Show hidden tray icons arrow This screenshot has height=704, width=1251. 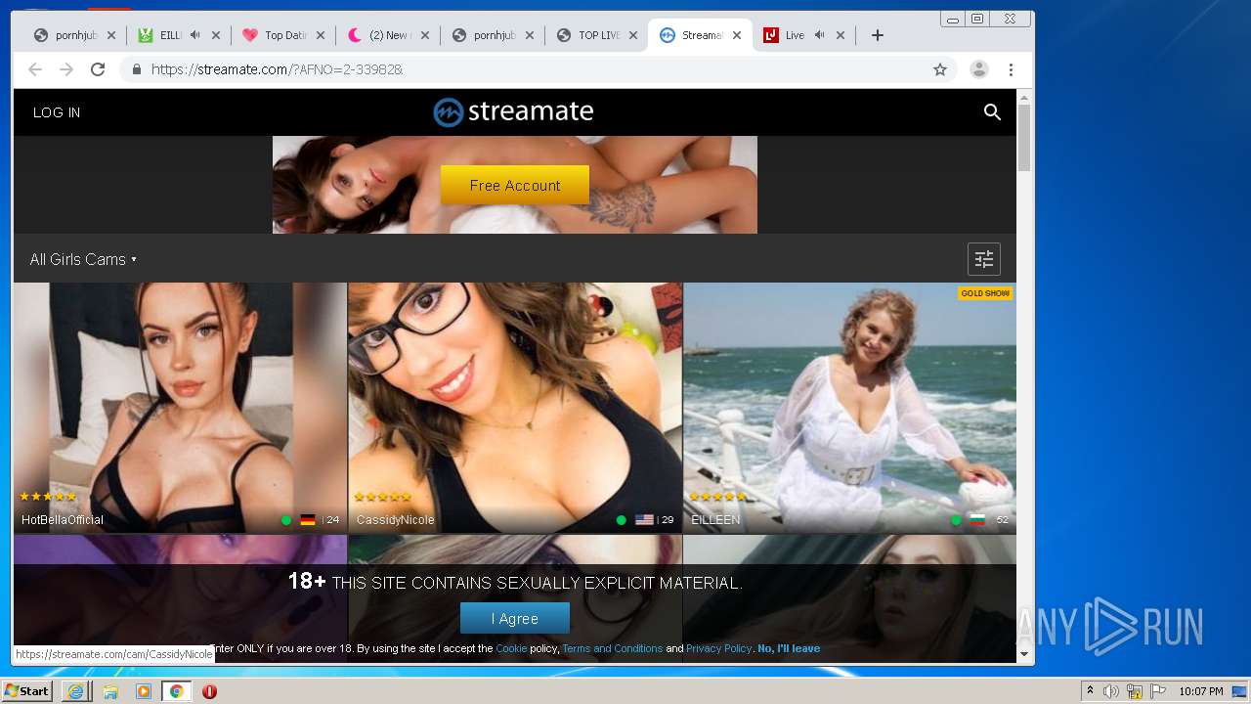point(1090,691)
